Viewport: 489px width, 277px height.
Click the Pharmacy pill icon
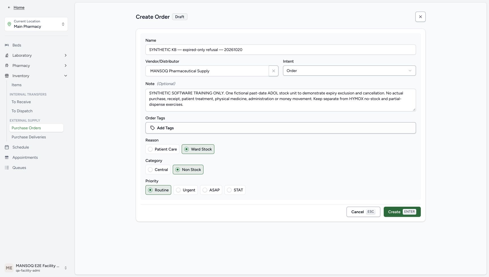click(7, 65)
